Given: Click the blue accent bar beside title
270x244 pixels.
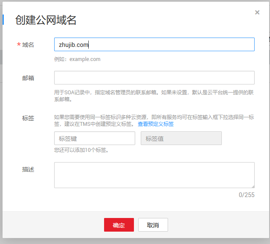Looking at the screenshot, I should [3, 20].
